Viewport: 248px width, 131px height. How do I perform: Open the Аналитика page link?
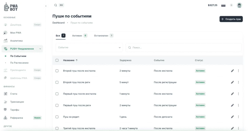(x=16, y=41)
